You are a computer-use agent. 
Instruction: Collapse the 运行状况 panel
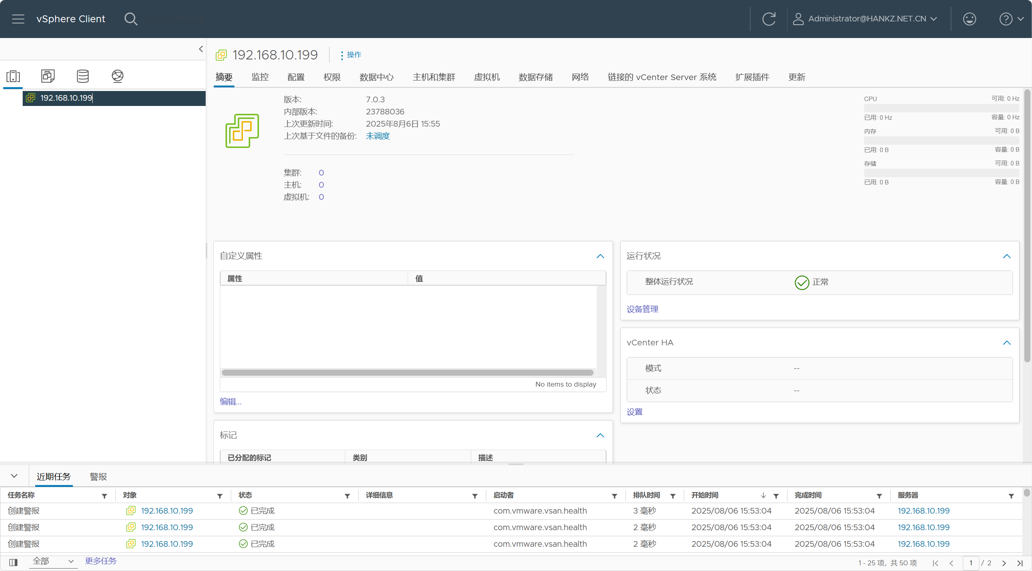1007,256
